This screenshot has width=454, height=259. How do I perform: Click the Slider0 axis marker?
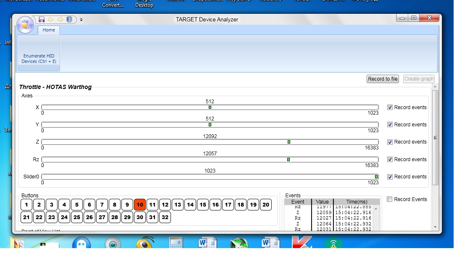376,177
